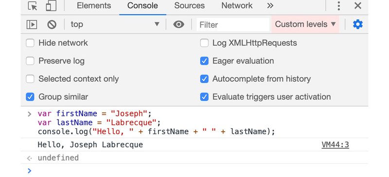Open the Network tab
Screen dimensions: 389x177
tap(237, 6)
